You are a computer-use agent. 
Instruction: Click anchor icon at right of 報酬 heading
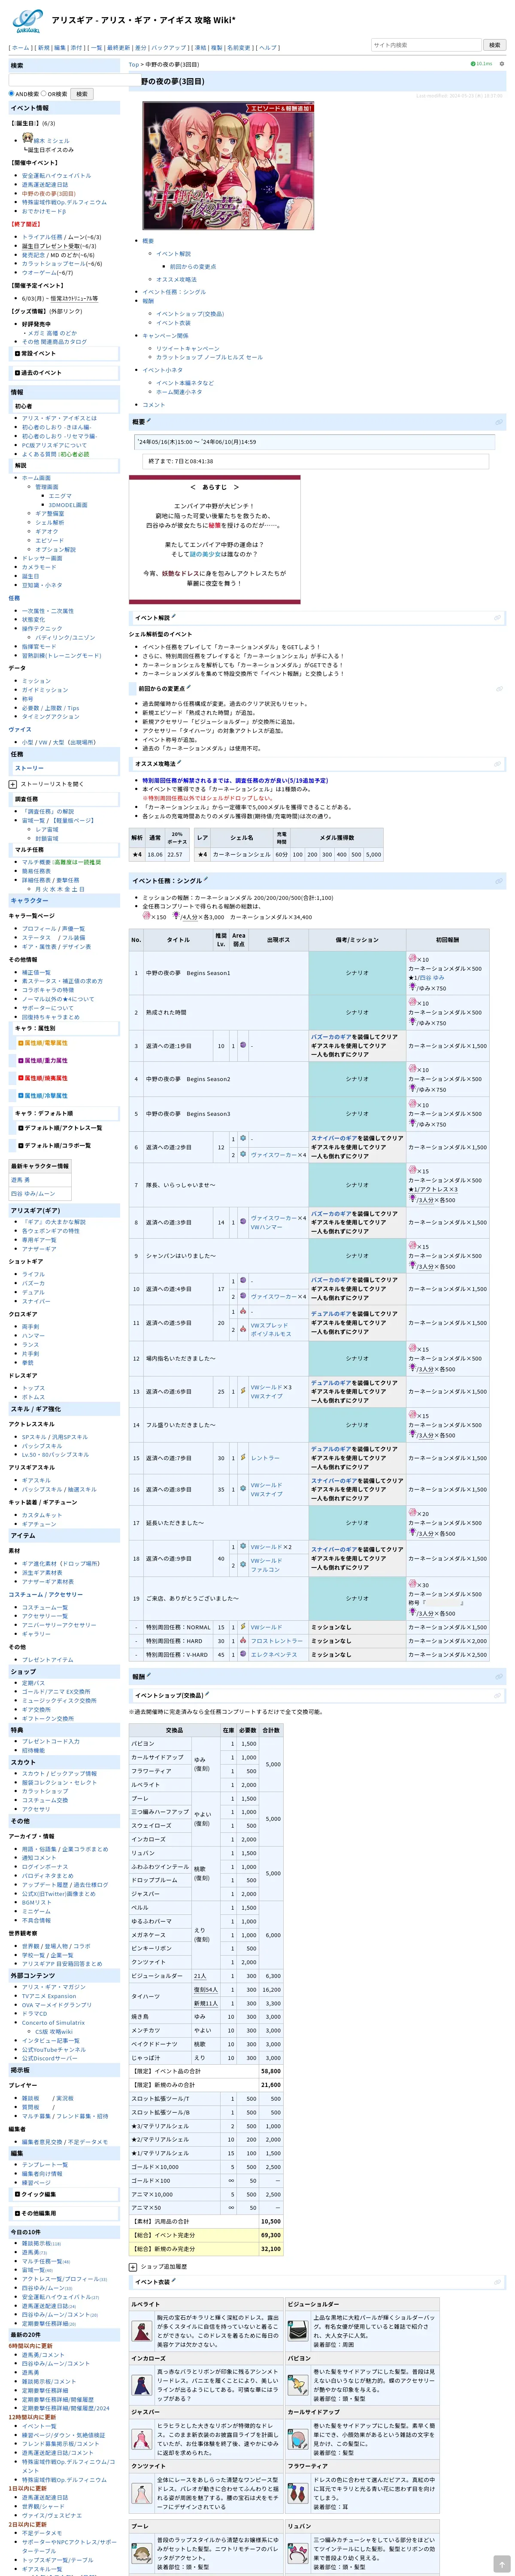pyautogui.click(x=499, y=1676)
